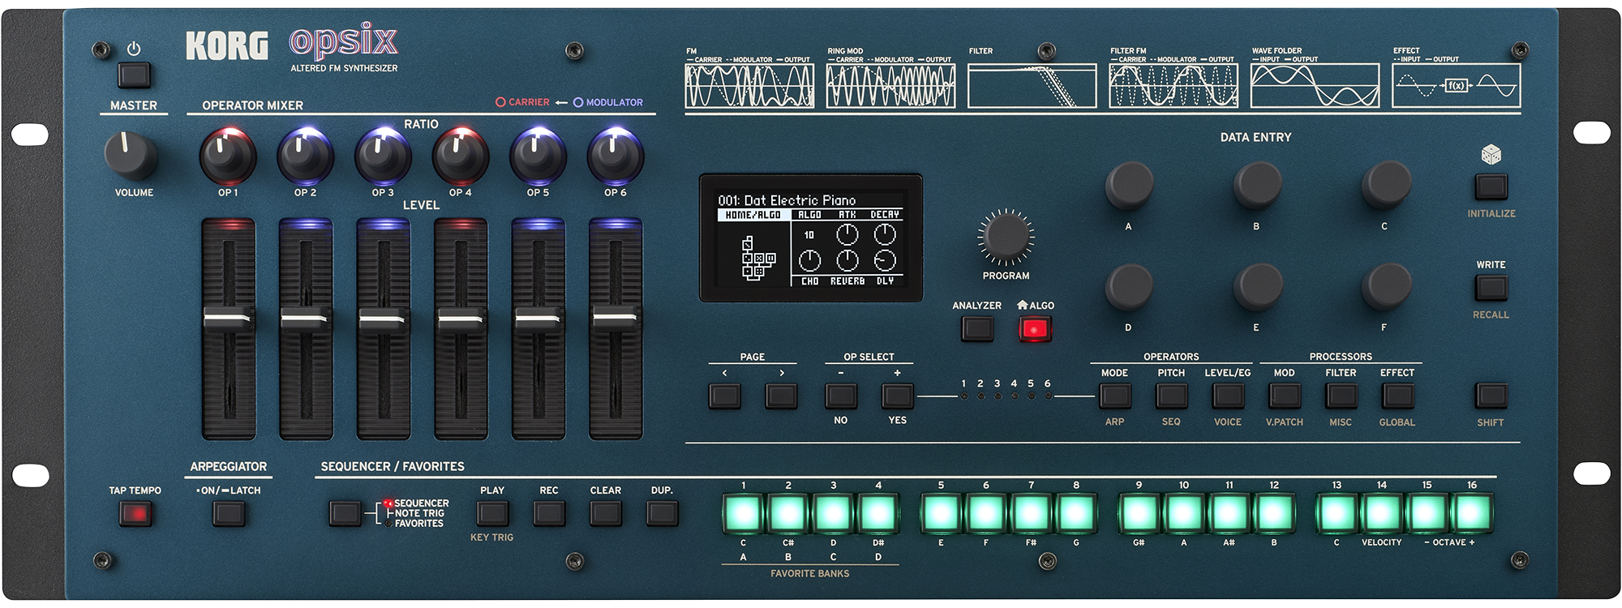The image size is (1622, 608).
Task: Click the Filter FM waveform diagram
Action: coord(1174,86)
